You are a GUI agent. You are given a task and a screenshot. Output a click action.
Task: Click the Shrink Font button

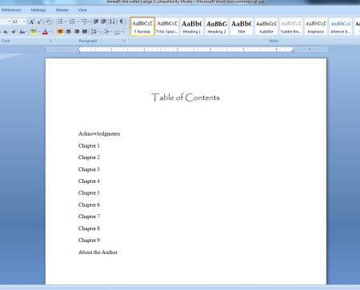pos(39,22)
